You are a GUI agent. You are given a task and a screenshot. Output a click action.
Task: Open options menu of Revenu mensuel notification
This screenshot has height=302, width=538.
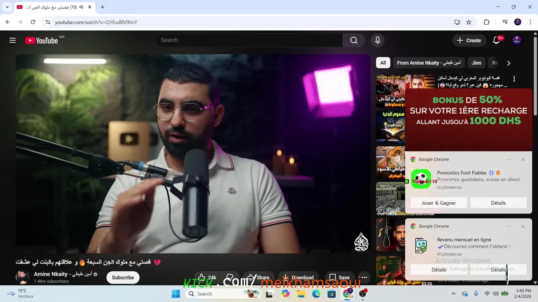(x=509, y=226)
